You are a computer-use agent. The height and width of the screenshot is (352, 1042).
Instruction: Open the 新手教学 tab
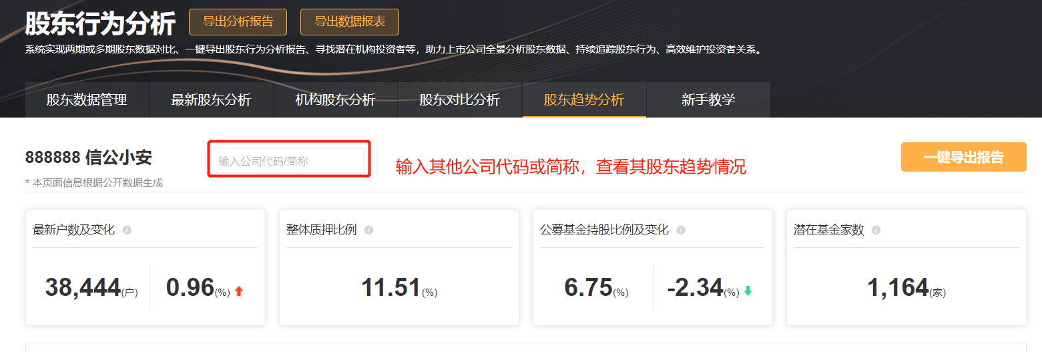click(x=708, y=100)
